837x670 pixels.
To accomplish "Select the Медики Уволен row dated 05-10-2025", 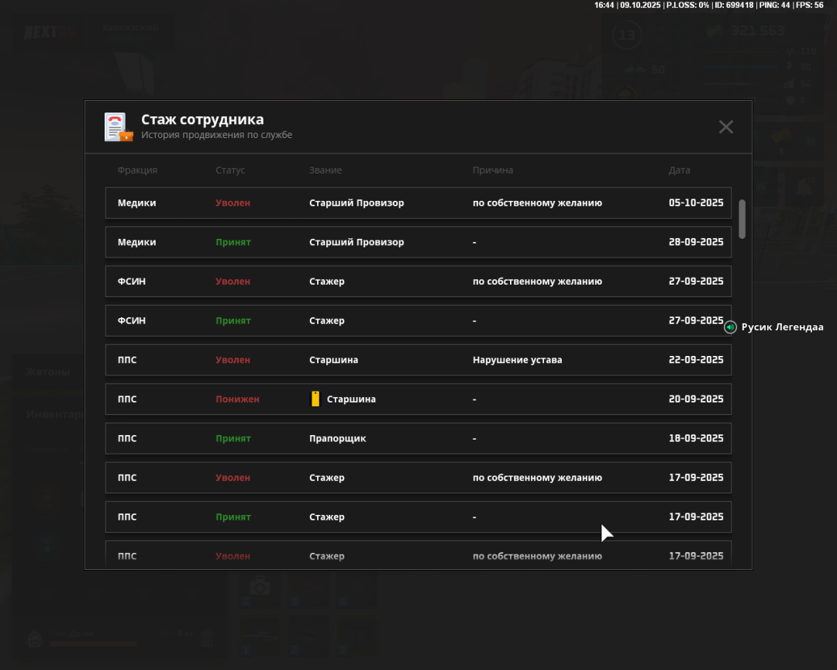I will pos(418,203).
